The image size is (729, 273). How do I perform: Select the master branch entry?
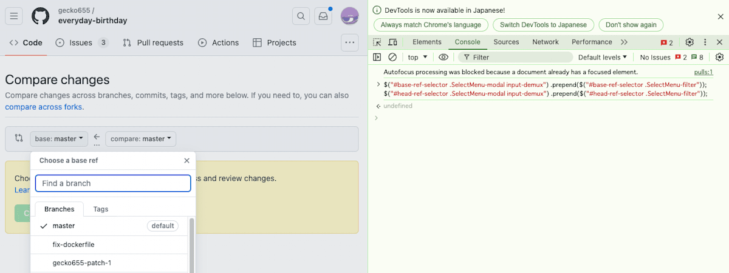coord(109,226)
